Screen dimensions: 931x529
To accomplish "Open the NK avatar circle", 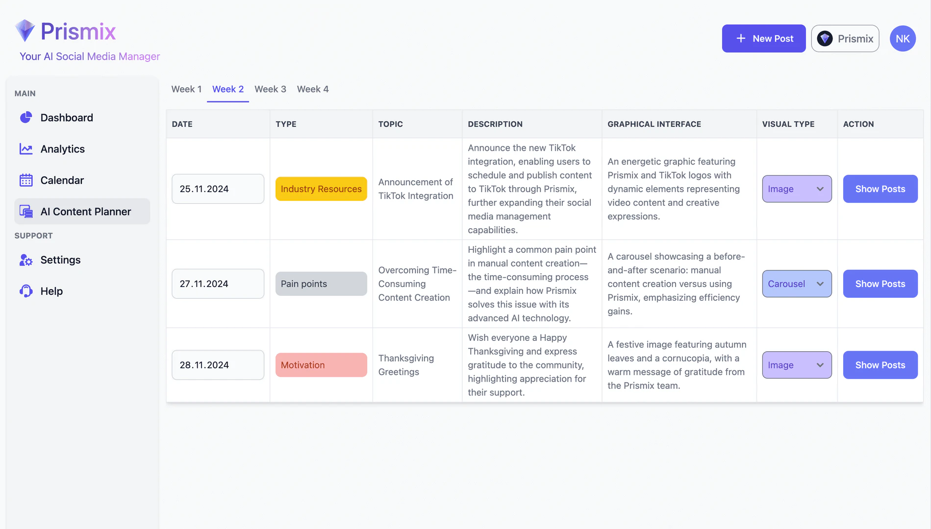I will point(903,38).
